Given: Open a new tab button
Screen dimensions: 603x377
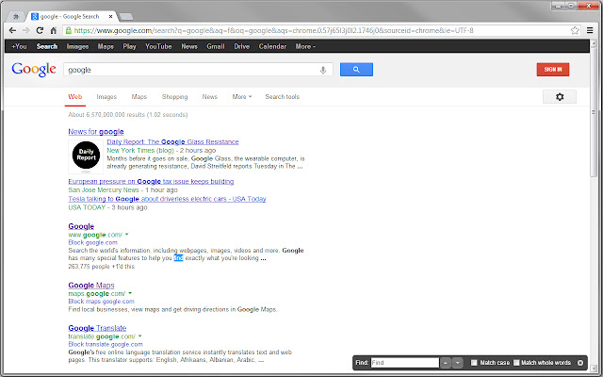Looking at the screenshot, I should (125, 17).
